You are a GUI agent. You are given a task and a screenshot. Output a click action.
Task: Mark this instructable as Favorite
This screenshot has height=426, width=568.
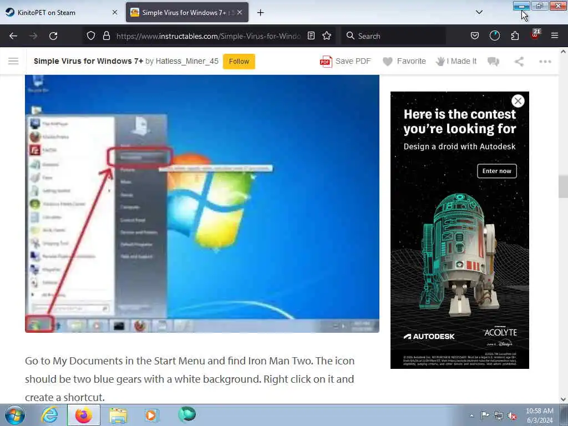(404, 62)
